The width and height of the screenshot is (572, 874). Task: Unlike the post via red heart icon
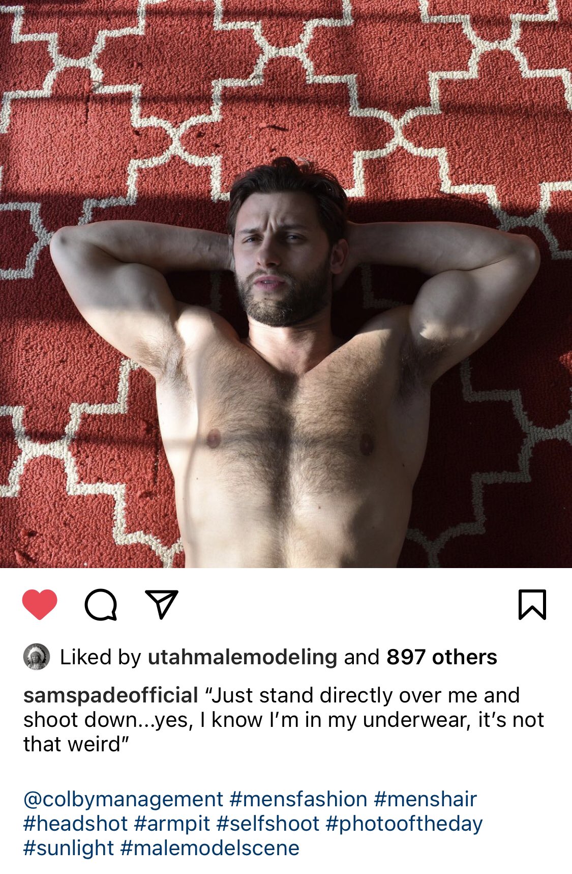40,604
